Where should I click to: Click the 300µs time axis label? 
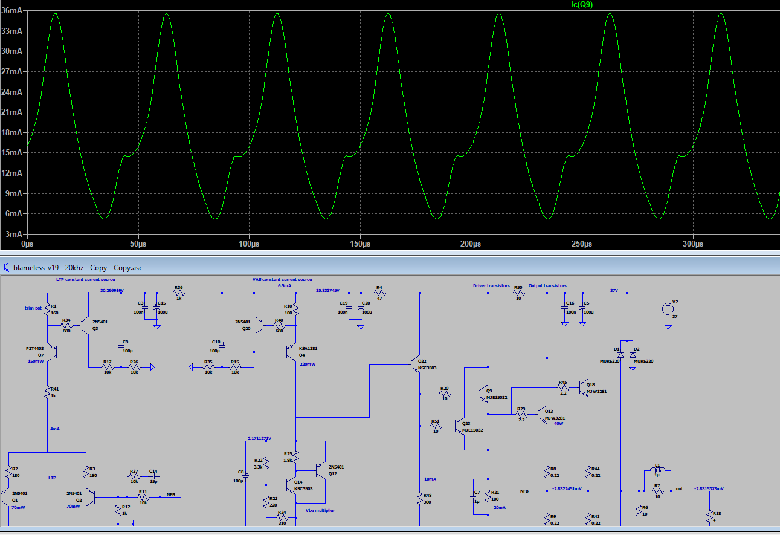(x=693, y=244)
